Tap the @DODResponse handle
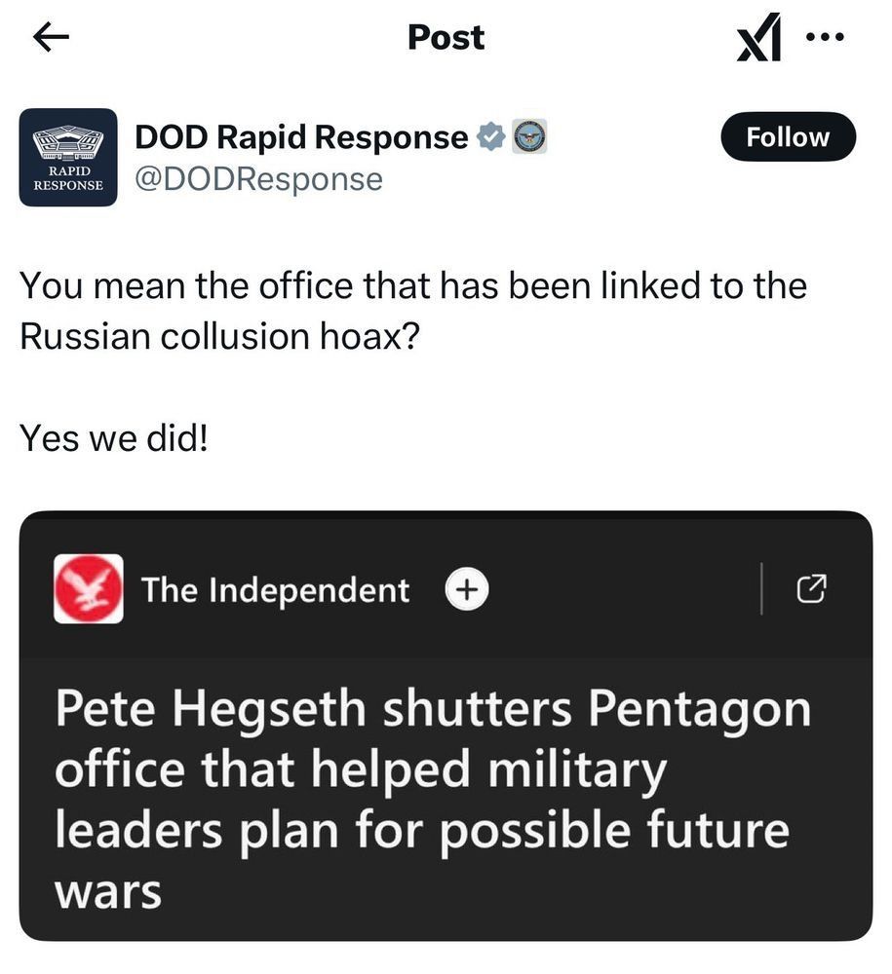892x974 pixels. [258, 179]
